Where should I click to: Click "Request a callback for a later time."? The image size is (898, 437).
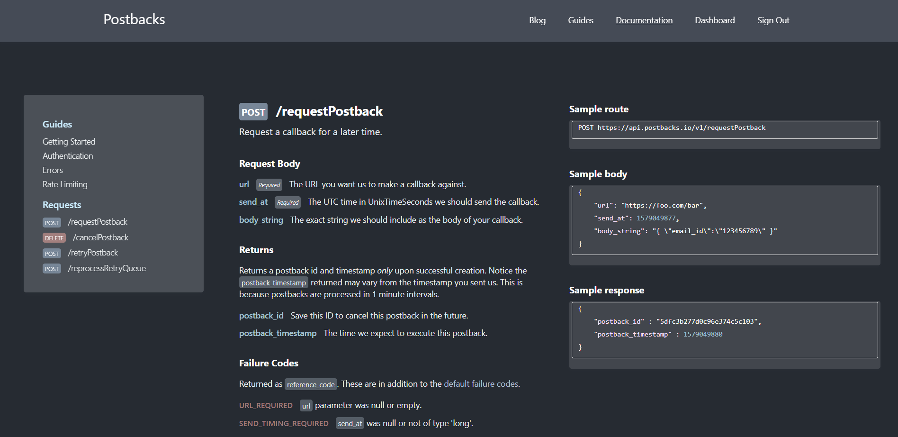(x=311, y=132)
